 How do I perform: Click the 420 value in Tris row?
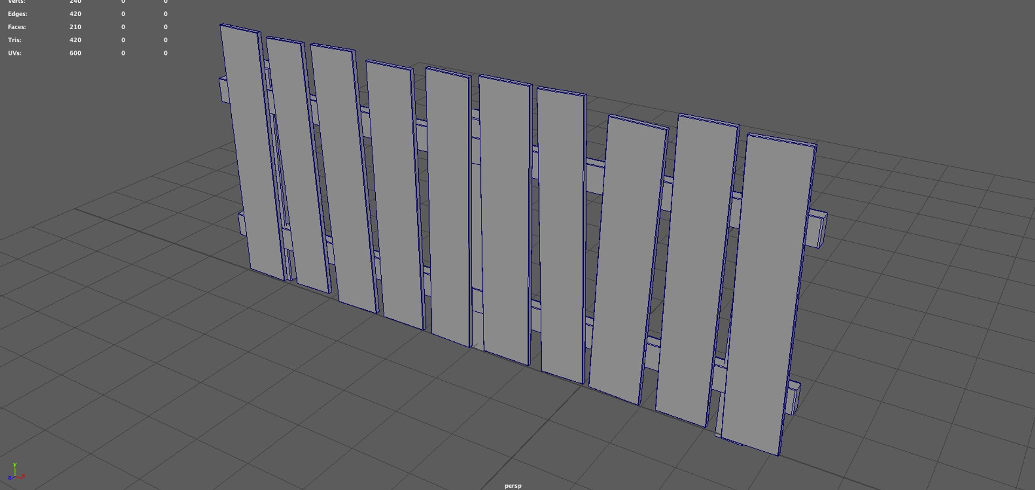click(x=75, y=40)
